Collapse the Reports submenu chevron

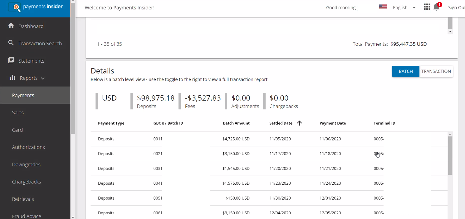pos(42,78)
